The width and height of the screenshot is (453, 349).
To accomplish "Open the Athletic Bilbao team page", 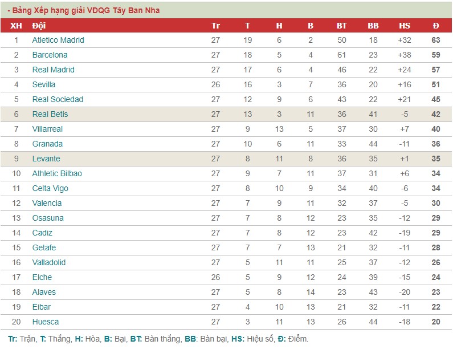I will (x=57, y=173).
